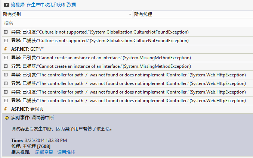The image size is (253, 158).
Task: Open the streaming video data collection link
Action: [43, 5]
